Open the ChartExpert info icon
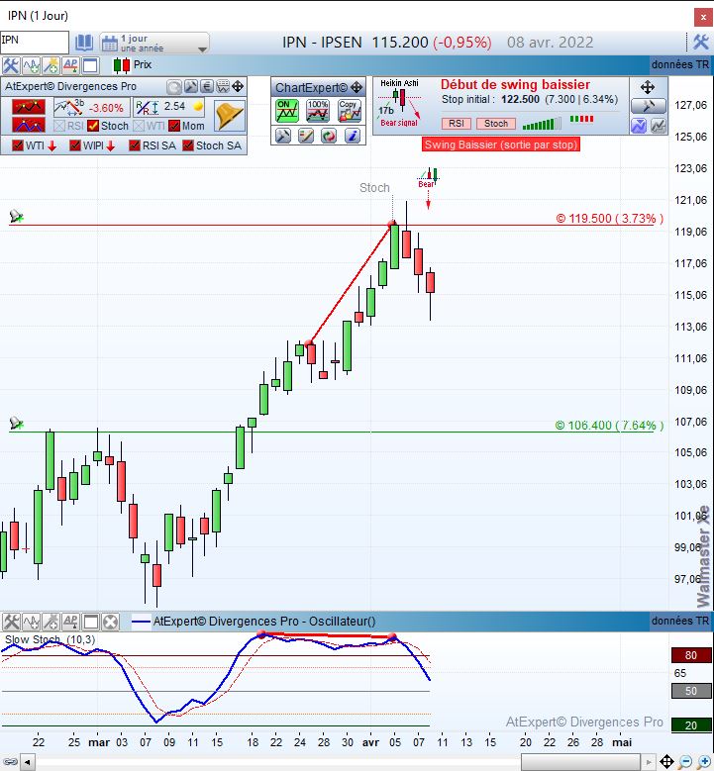 click(352, 136)
